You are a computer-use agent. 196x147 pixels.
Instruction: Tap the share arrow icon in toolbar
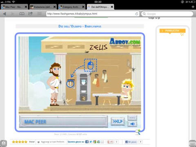tap(30, 13)
